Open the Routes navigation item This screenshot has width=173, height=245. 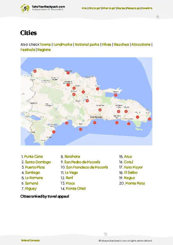[x=121, y=8]
